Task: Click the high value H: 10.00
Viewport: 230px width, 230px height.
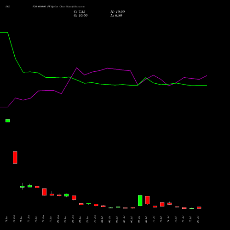Action: click(x=118, y=12)
